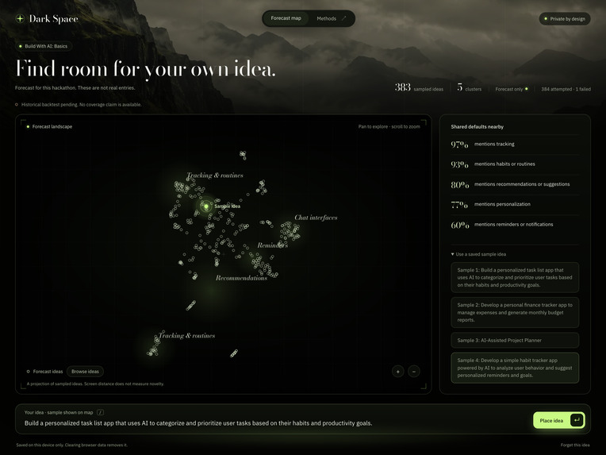Choose Sample 2 personal finance tracker idea
The width and height of the screenshot is (606, 455).
click(515, 312)
